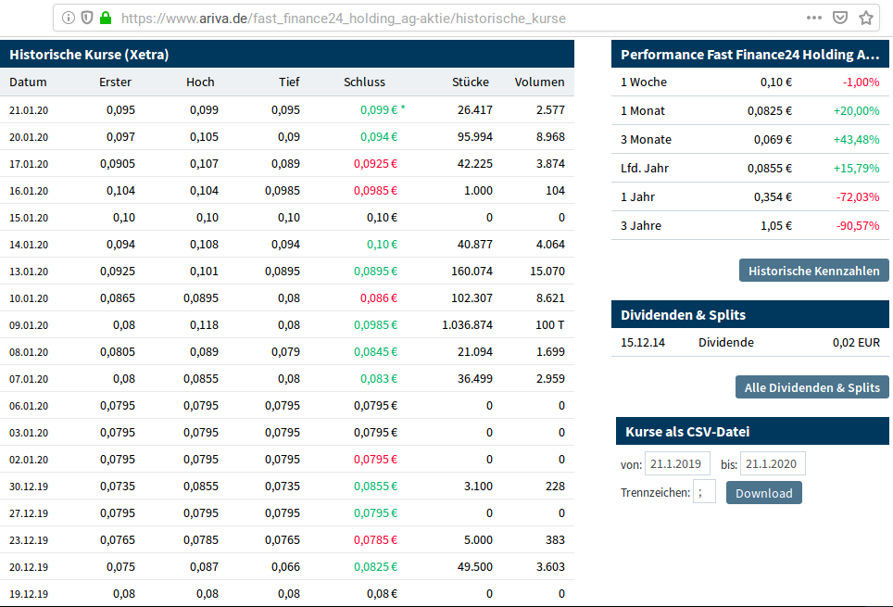Image resolution: width=893 pixels, height=607 pixels.
Task: Click the Download button for CSV export
Action: pyautogui.click(x=763, y=492)
